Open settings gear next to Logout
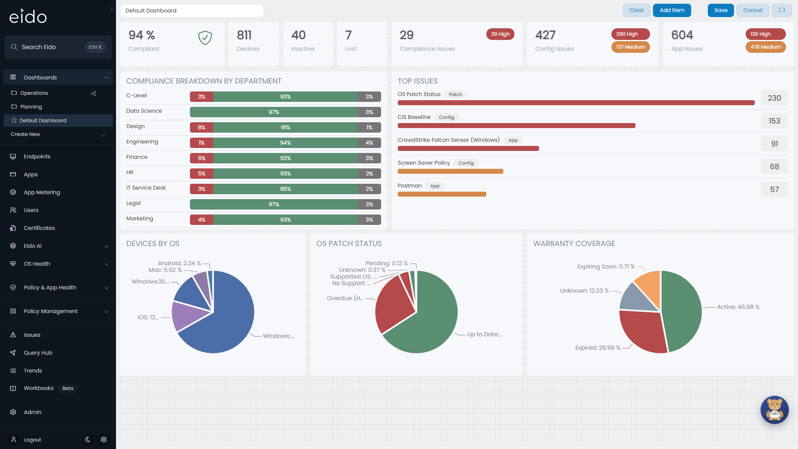 pos(104,439)
